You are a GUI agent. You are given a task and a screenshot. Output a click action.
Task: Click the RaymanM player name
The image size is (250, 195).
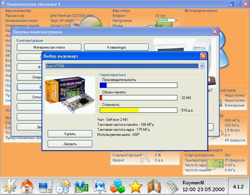point(193,183)
